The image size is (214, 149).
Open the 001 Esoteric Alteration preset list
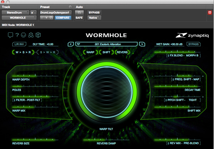coord(106,44)
